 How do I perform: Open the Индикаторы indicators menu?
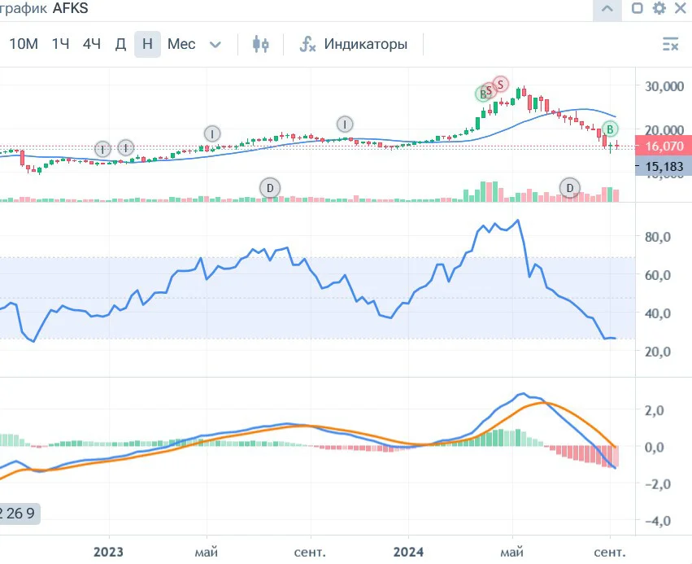coord(353,44)
